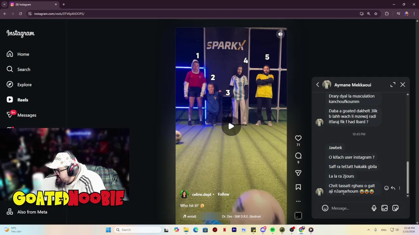Click the 'Saff ra tel3att hakakk gbila' message

click(x=353, y=167)
